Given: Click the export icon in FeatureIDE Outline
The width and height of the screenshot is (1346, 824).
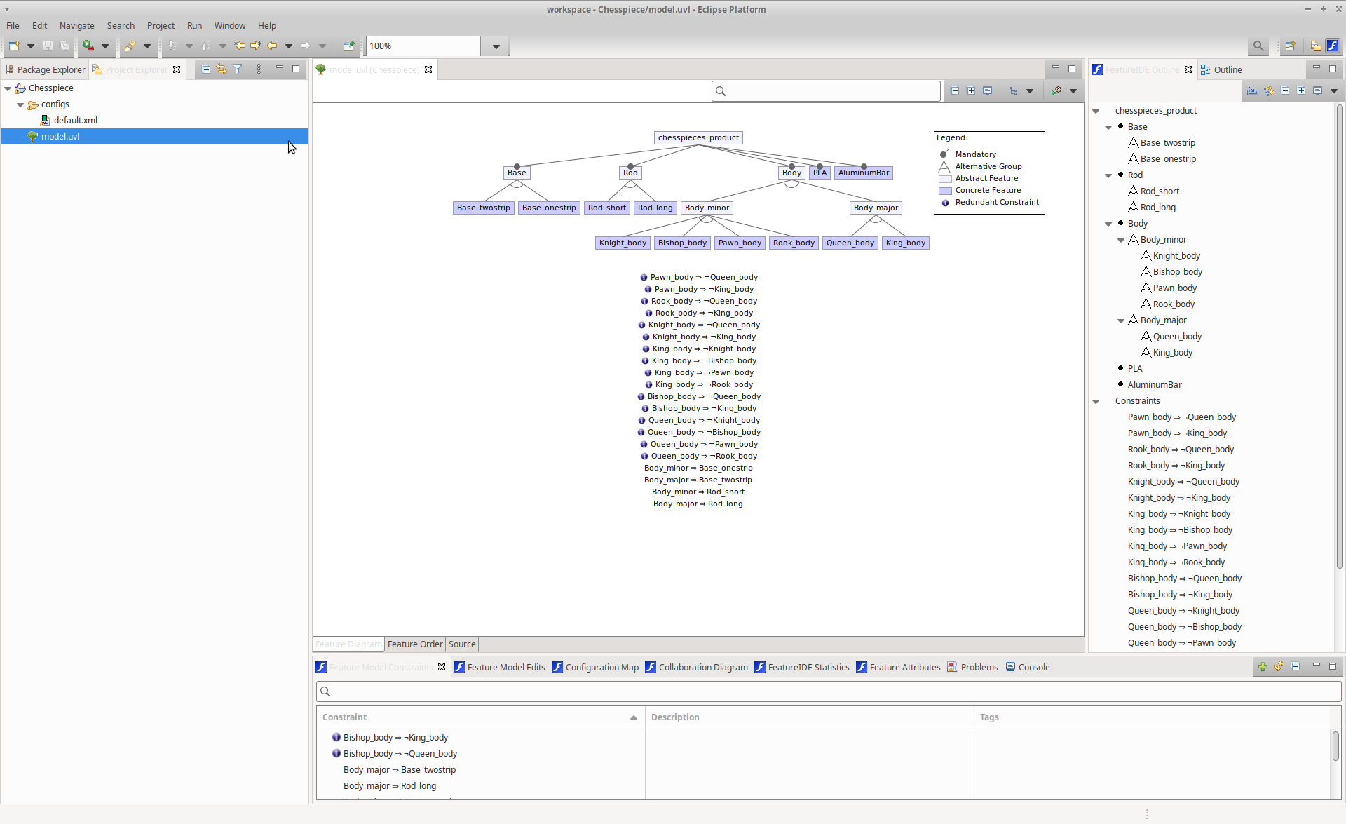Looking at the screenshot, I should click(1253, 90).
